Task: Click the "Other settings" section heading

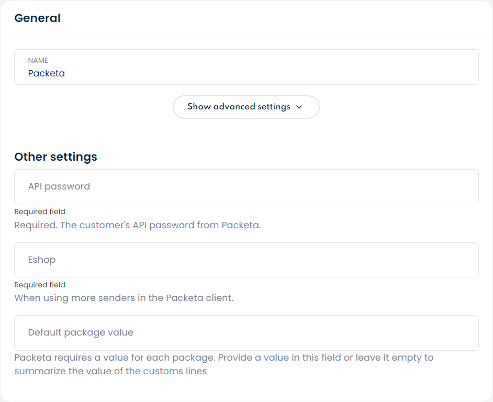Action: pyautogui.click(x=55, y=157)
